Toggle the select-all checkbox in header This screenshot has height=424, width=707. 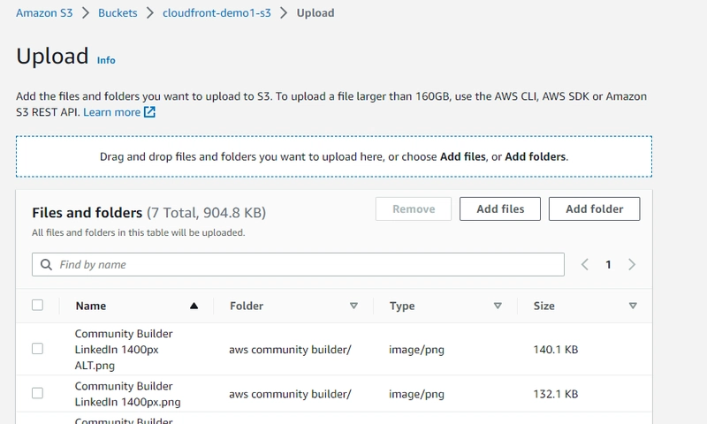(x=37, y=306)
